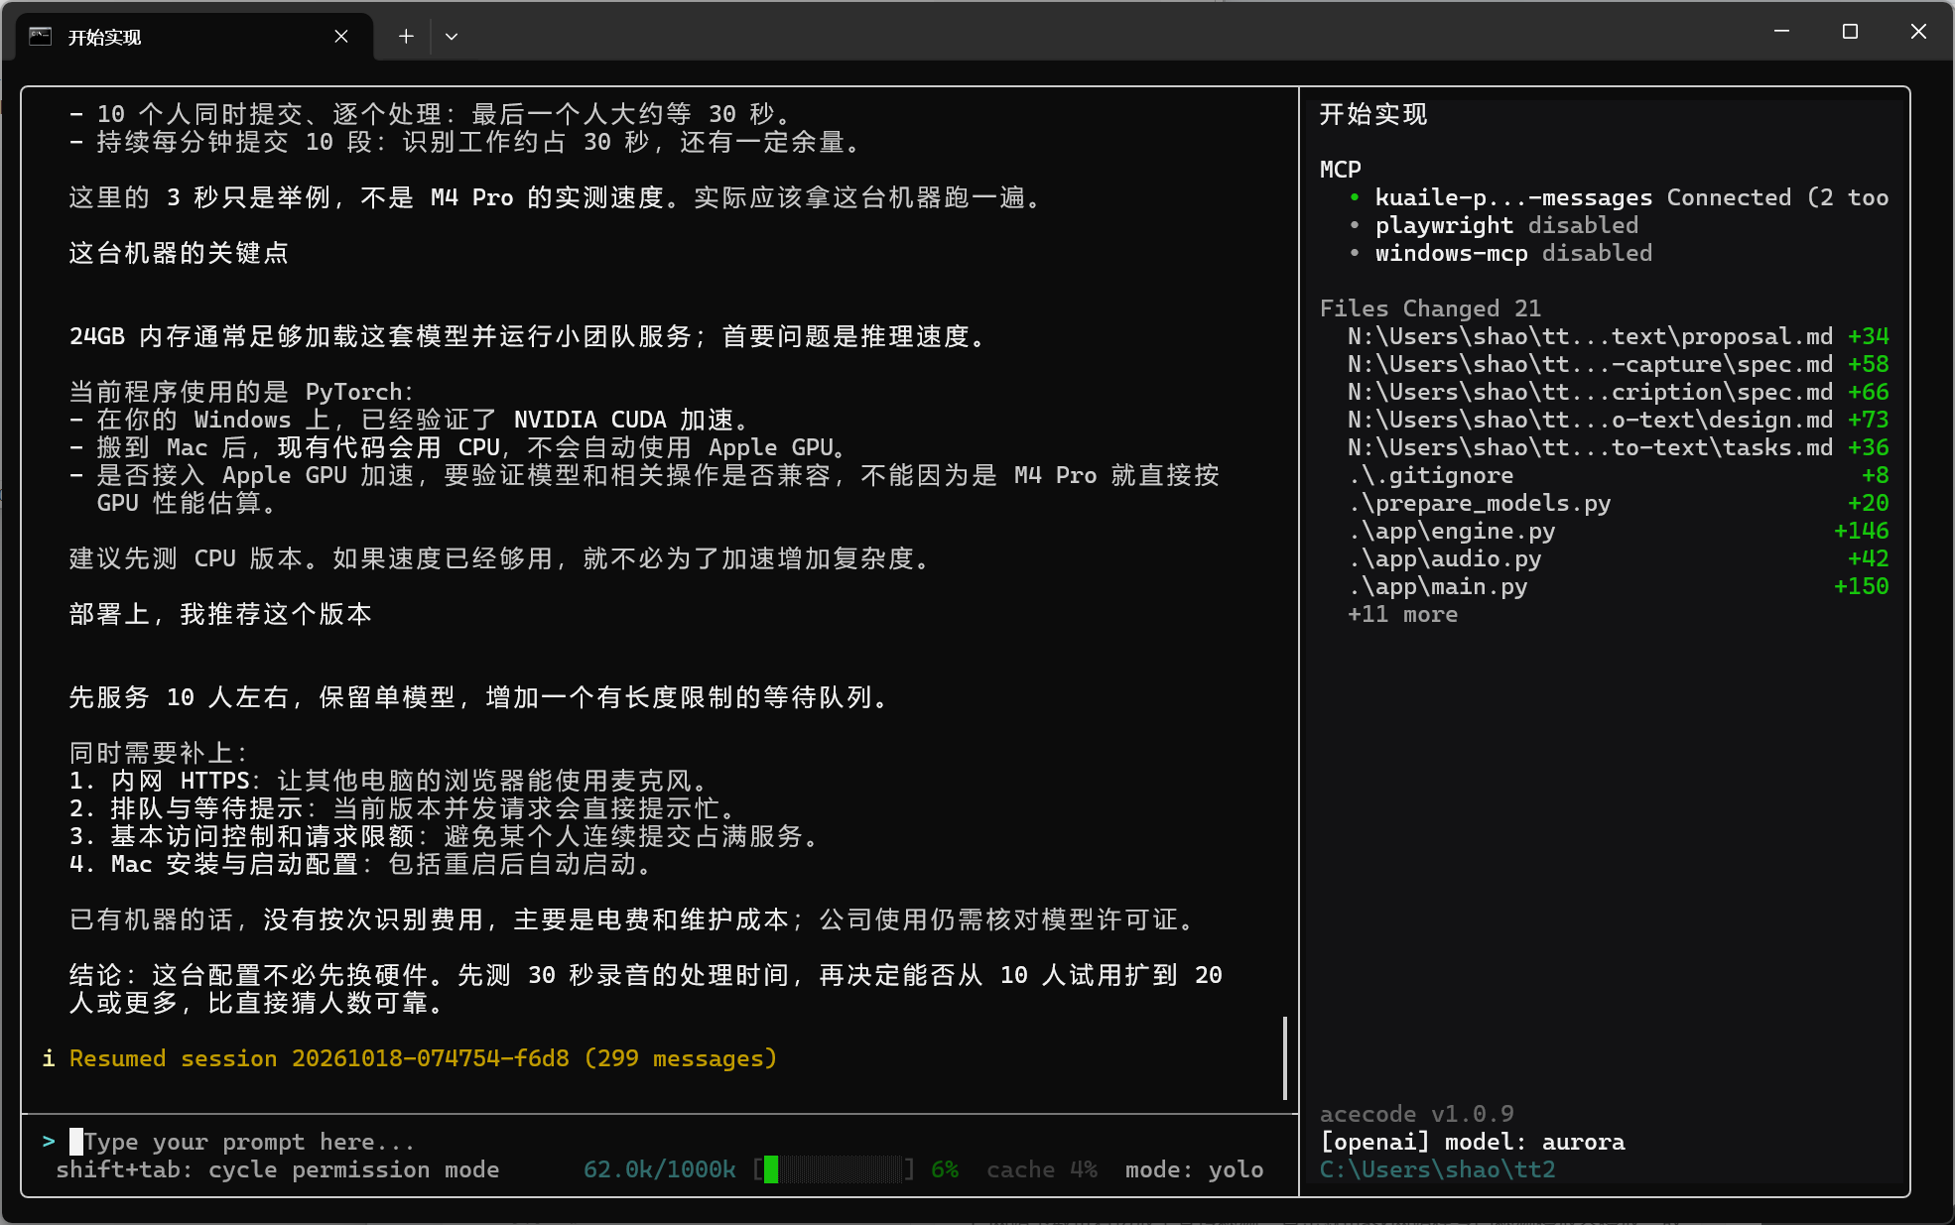Click the 'shift+tab: cycle permission mode' hint

[278, 1169]
